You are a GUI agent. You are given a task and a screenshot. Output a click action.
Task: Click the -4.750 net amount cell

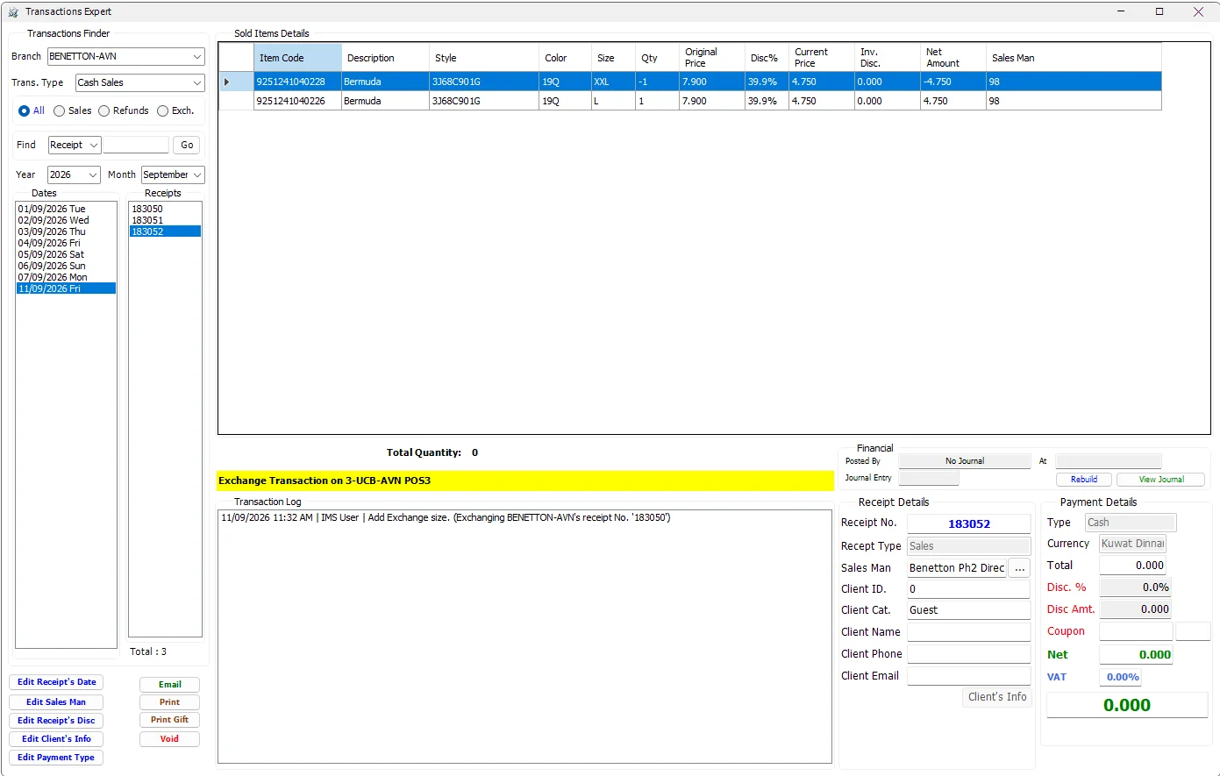952,82
